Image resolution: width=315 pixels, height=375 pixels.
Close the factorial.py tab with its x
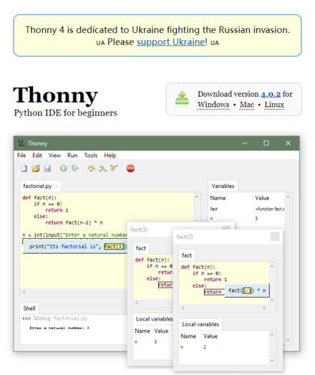pyautogui.click(x=57, y=186)
